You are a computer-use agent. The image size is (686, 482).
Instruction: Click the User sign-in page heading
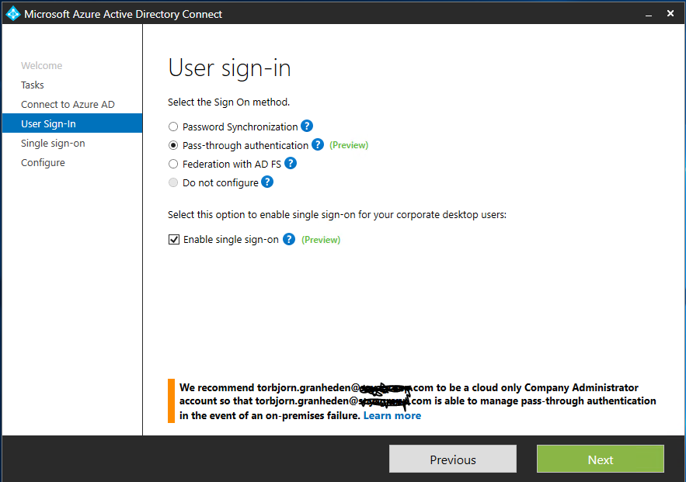(230, 68)
